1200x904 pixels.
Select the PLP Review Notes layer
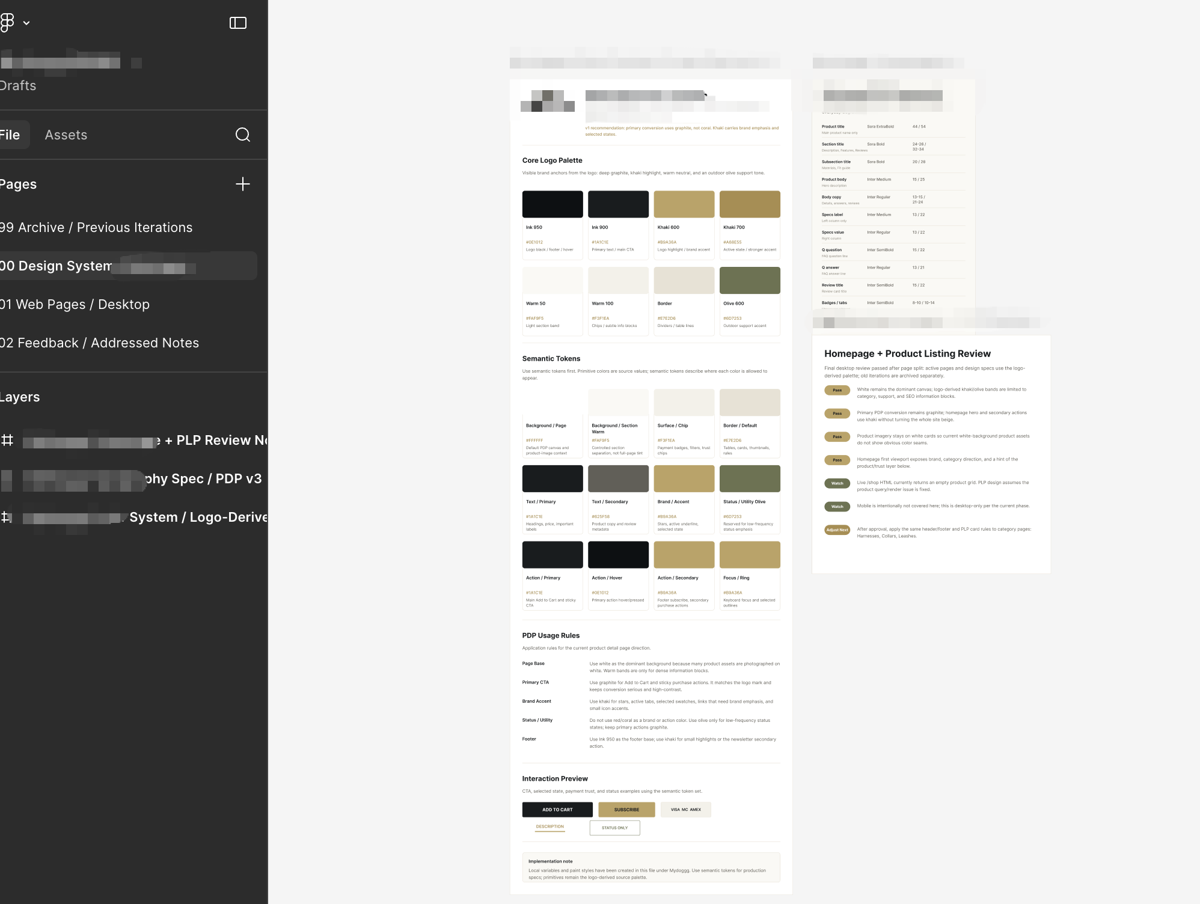point(133,440)
